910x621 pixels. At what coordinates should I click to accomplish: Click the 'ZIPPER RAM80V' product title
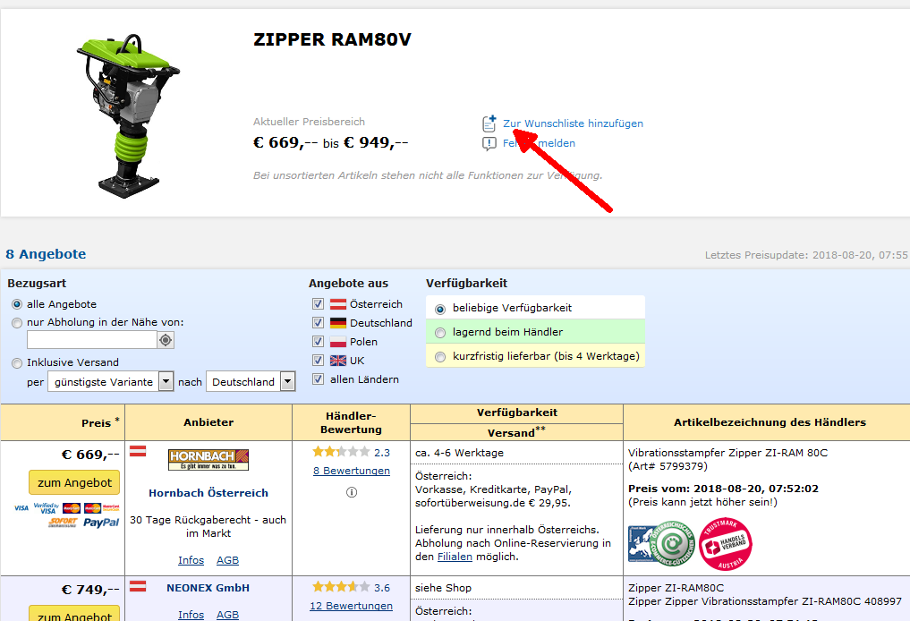[332, 39]
